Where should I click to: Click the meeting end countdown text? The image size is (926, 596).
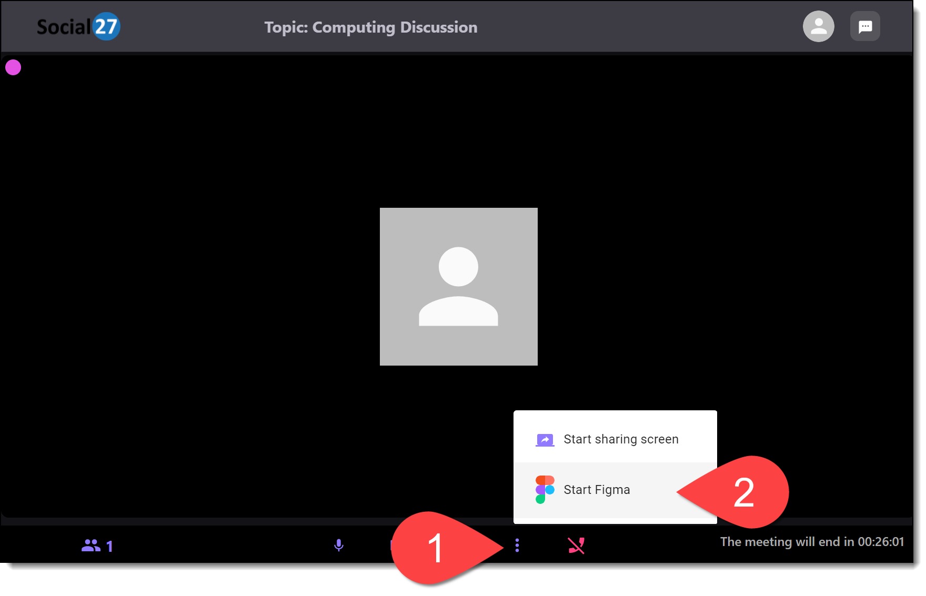click(x=811, y=542)
